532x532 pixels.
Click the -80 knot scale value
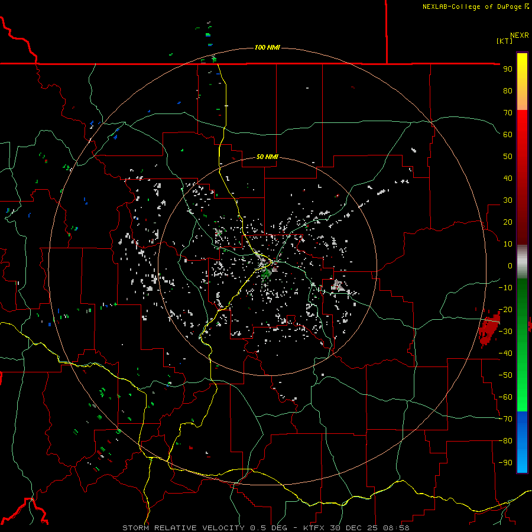point(505,441)
